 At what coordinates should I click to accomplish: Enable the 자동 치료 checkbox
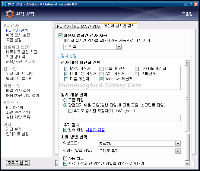pyautogui.click(x=65, y=158)
